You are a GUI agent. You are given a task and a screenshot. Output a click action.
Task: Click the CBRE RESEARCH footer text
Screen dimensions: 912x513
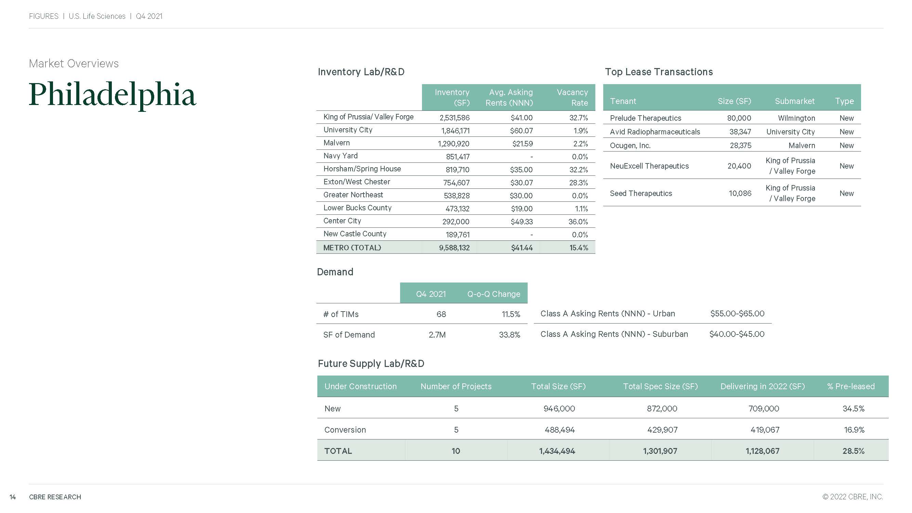pos(55,497)
